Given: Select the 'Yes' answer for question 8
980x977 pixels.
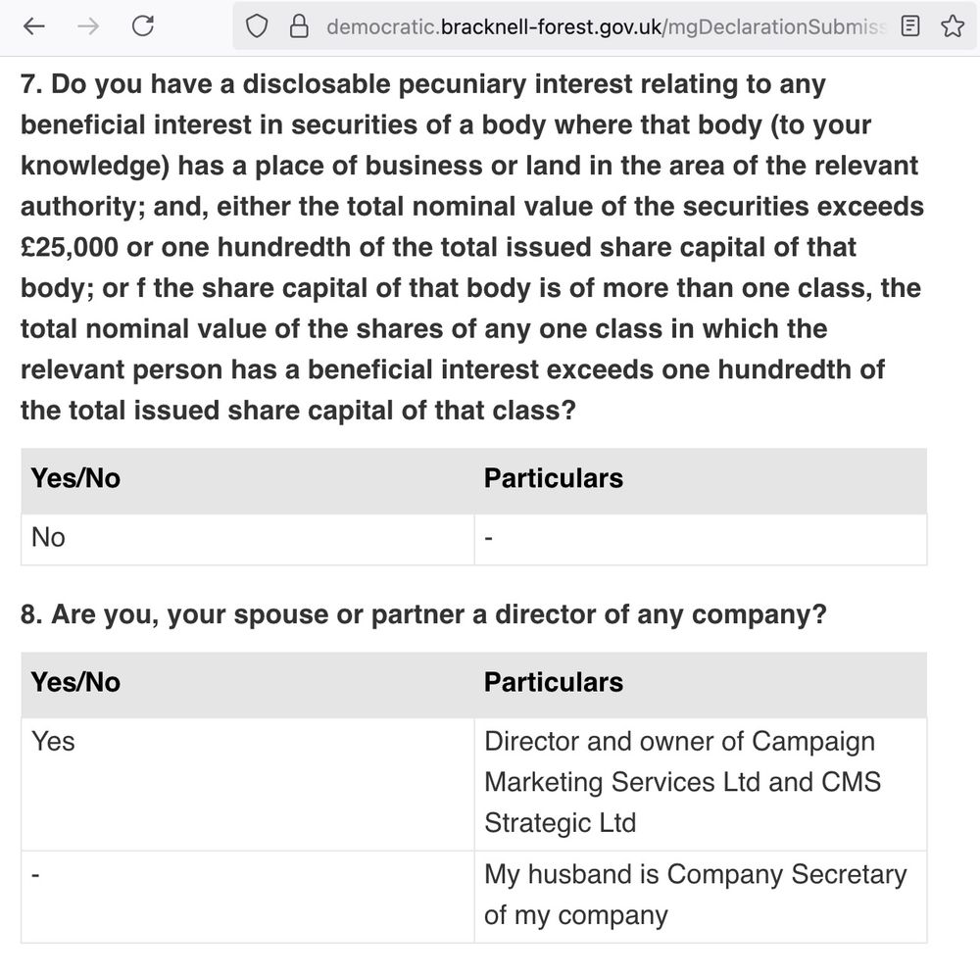Looking at the screenshot, I should (54, 742).
